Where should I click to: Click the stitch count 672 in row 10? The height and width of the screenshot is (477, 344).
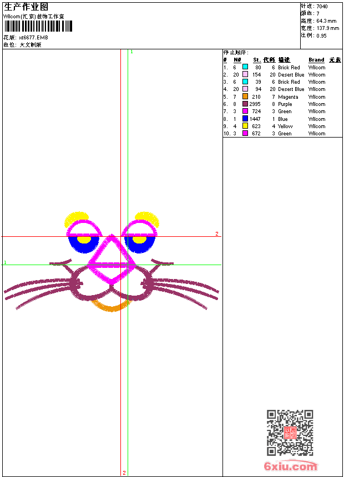(x=256, y=134)
